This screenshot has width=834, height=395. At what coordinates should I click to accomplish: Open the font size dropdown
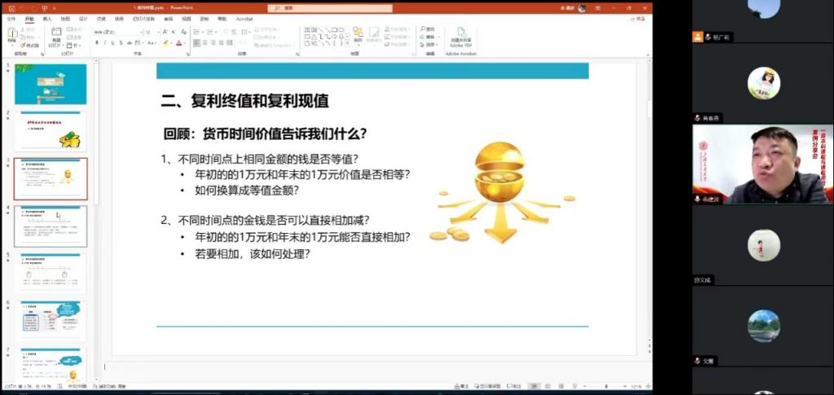click(x=159, y=32)
